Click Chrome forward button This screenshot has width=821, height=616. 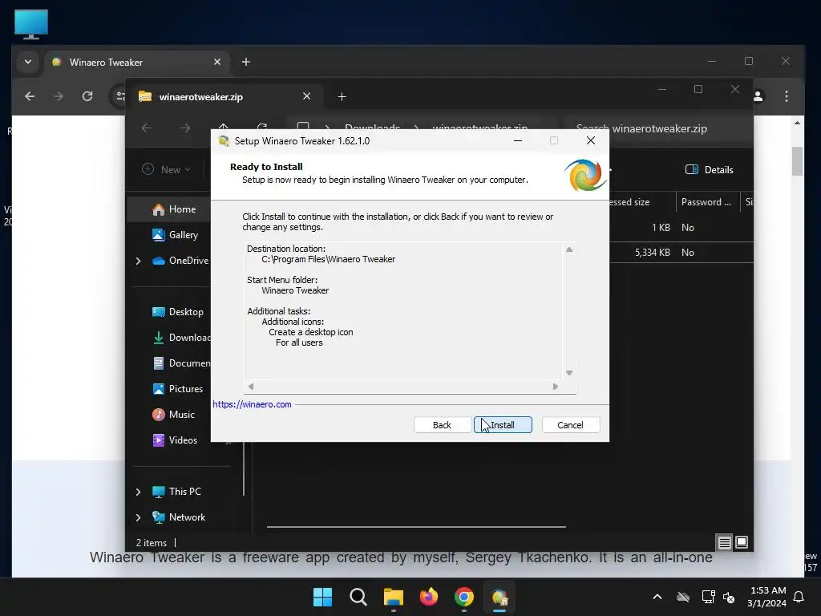tap(58, 96)
